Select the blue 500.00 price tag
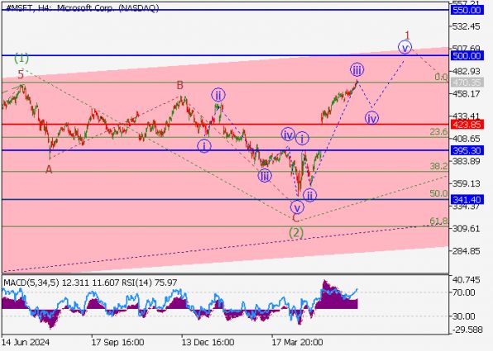 [x=467, y=56]
